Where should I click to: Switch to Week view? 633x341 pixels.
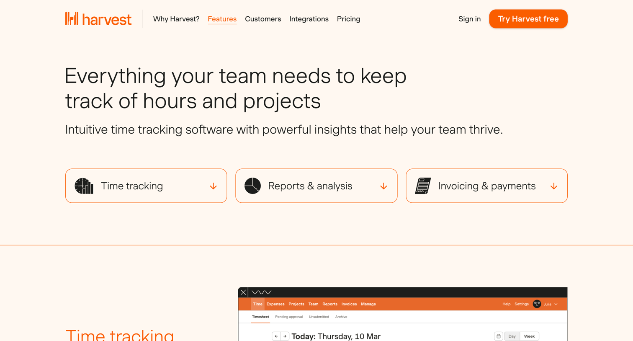[530, 336]
